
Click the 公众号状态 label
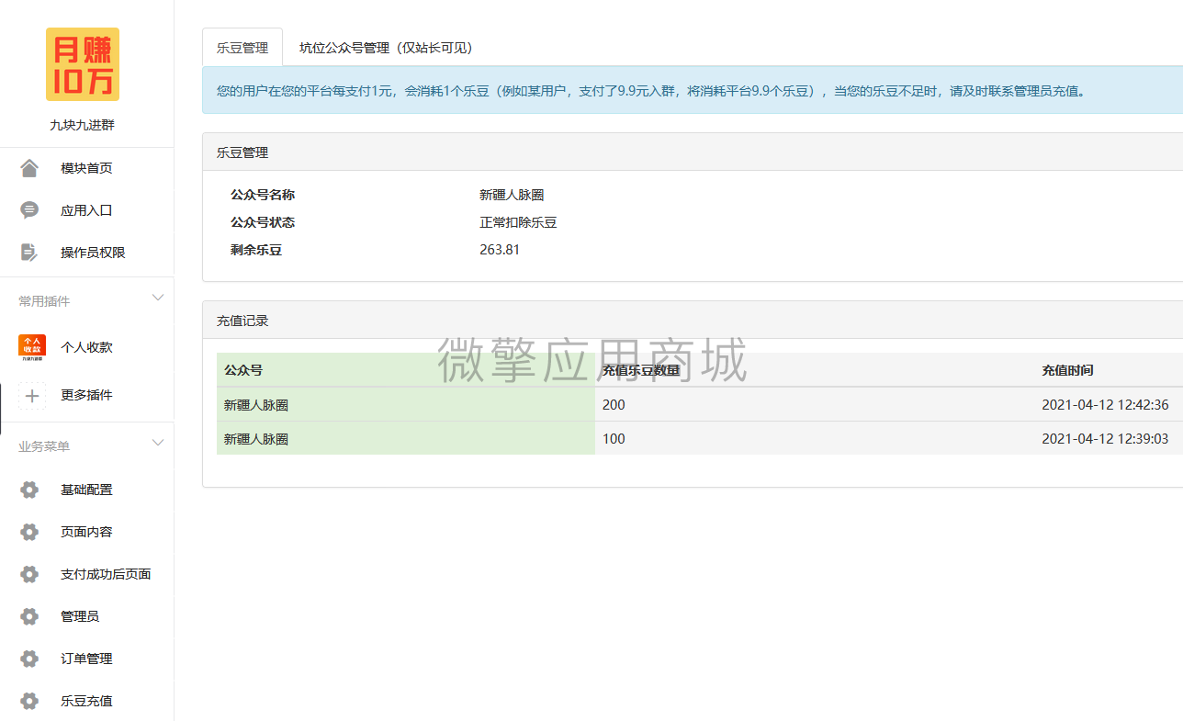263,222
